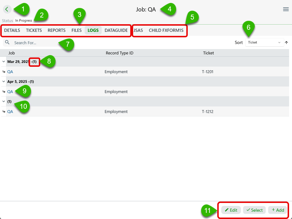Select the LOGS tab
Screen dimensions: 292x219
tap(93, 30)
